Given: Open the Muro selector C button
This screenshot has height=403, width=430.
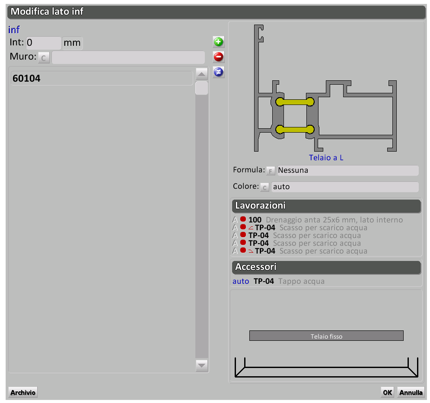Looking at the screenshot, I should coord(44,58).
